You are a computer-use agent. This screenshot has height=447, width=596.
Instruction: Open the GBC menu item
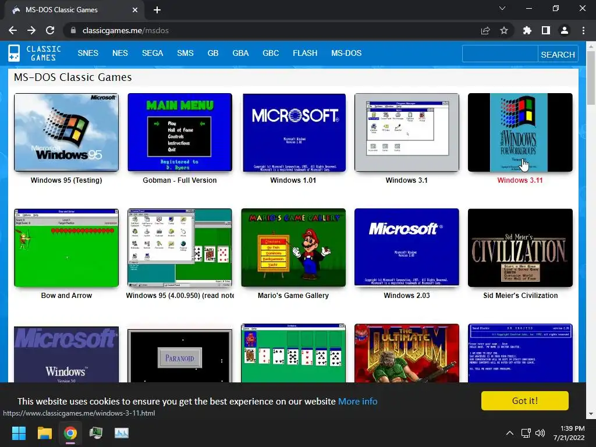coord(271,53)
